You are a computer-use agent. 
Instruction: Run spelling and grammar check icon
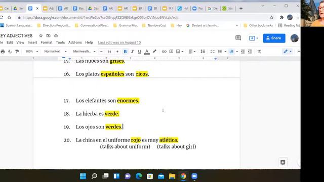(10, 52)
